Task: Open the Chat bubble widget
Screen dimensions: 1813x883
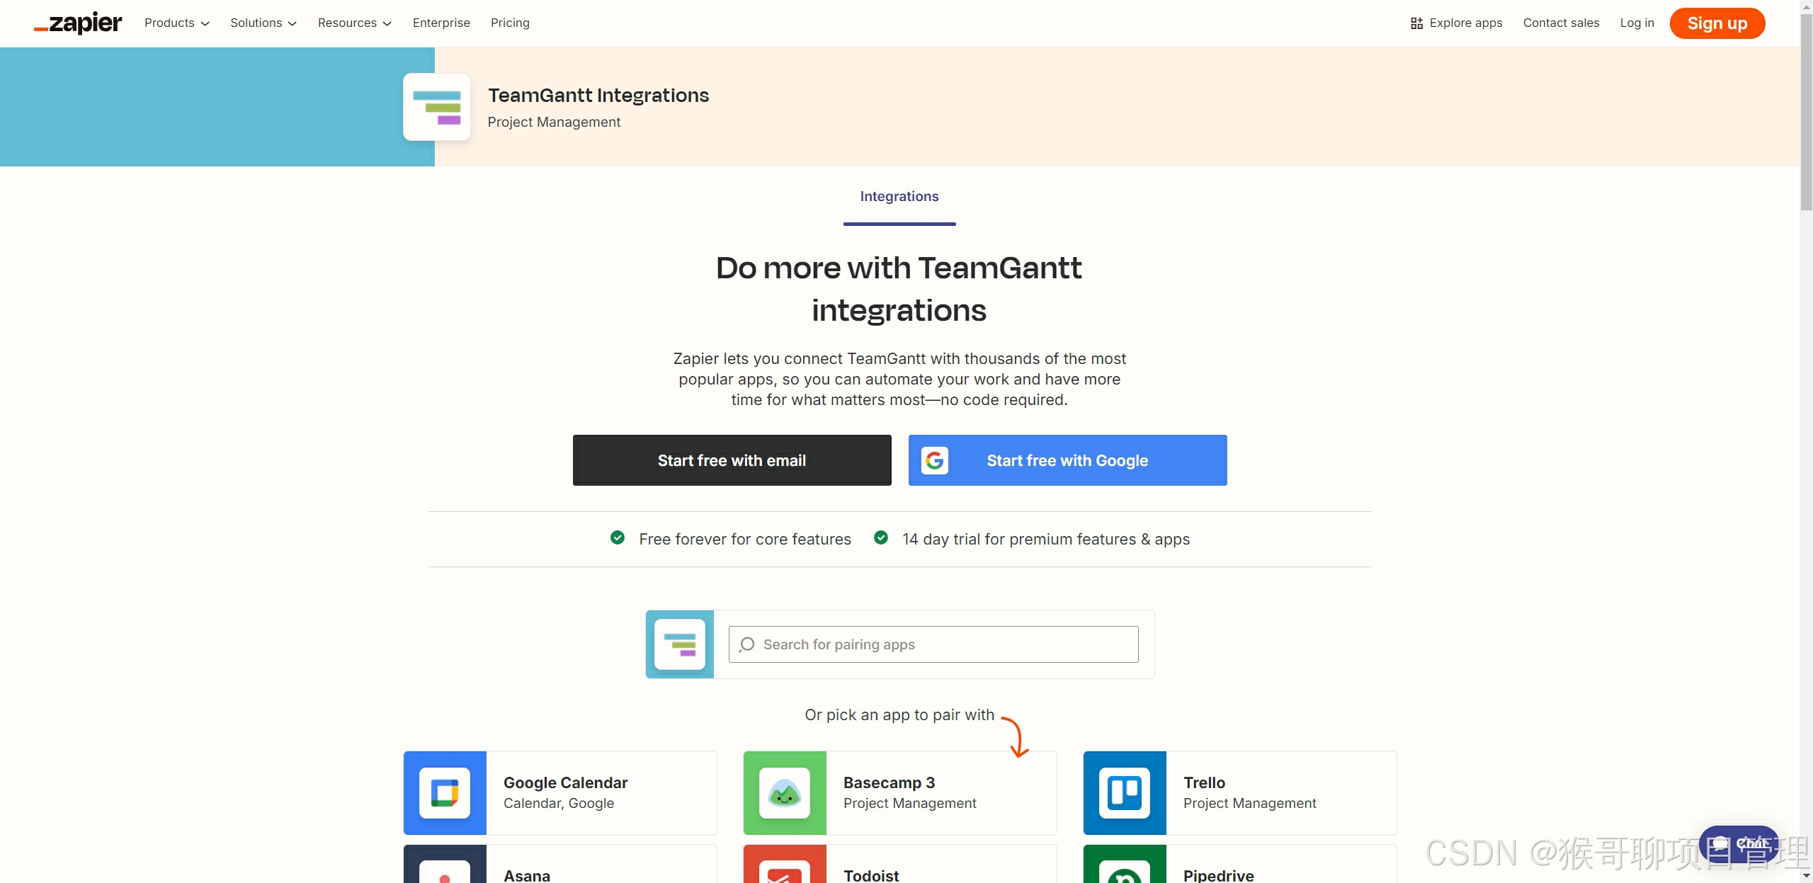Action: tap(1739, 843)
